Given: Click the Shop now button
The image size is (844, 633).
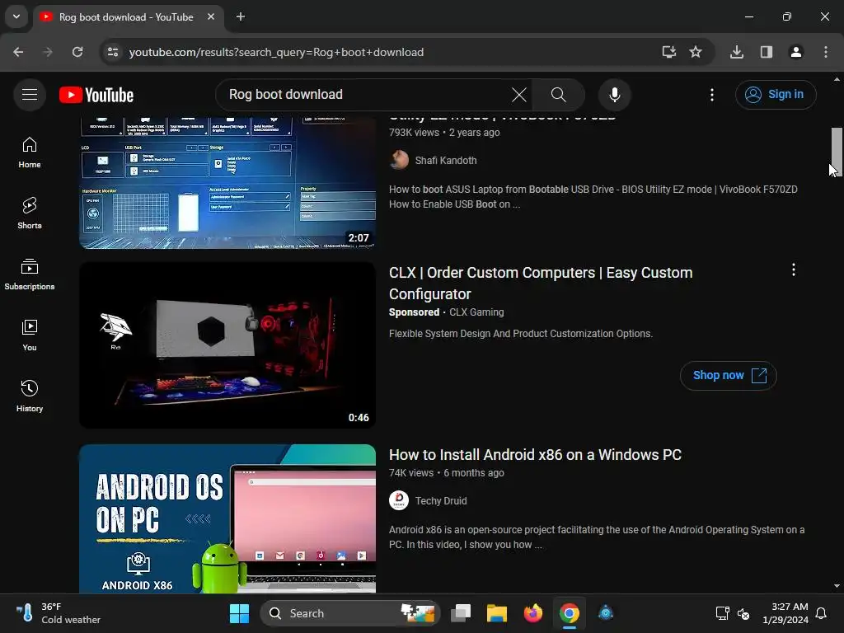Looking at the screenshot, I should (x=729, y=375).
